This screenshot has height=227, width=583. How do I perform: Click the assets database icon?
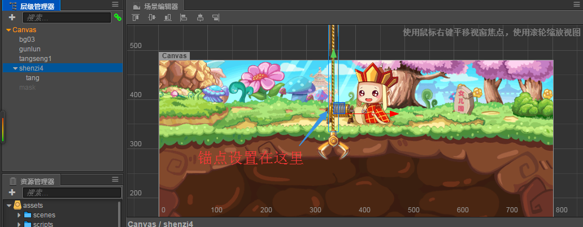[18, 205]
